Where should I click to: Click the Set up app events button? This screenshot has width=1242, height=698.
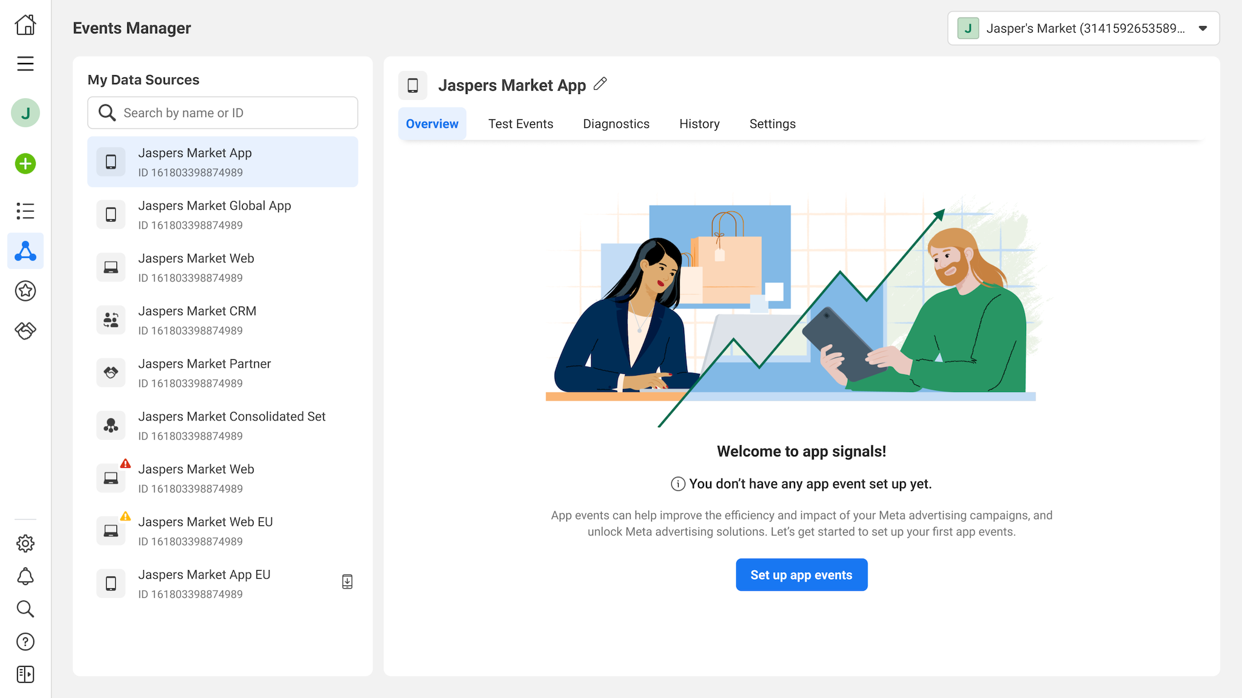[801, 575]
